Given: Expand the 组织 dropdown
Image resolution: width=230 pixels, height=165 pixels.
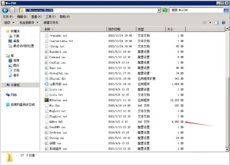Looking at the screenshot, I should click(x=9, y=22).
